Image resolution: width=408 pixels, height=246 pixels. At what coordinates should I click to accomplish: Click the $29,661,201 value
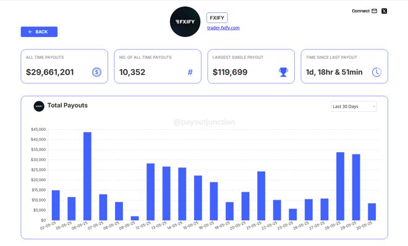click(x=50, y=72)
